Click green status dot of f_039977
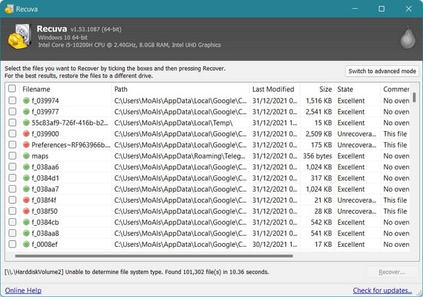The width and height of the screenshot is (423, 297). pos(26,111)
